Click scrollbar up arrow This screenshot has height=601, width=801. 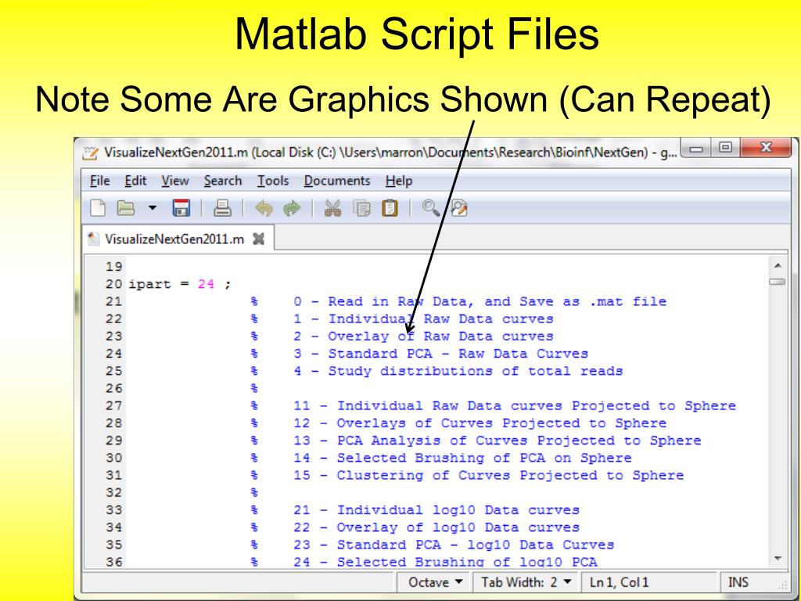(x=778, y=266)
